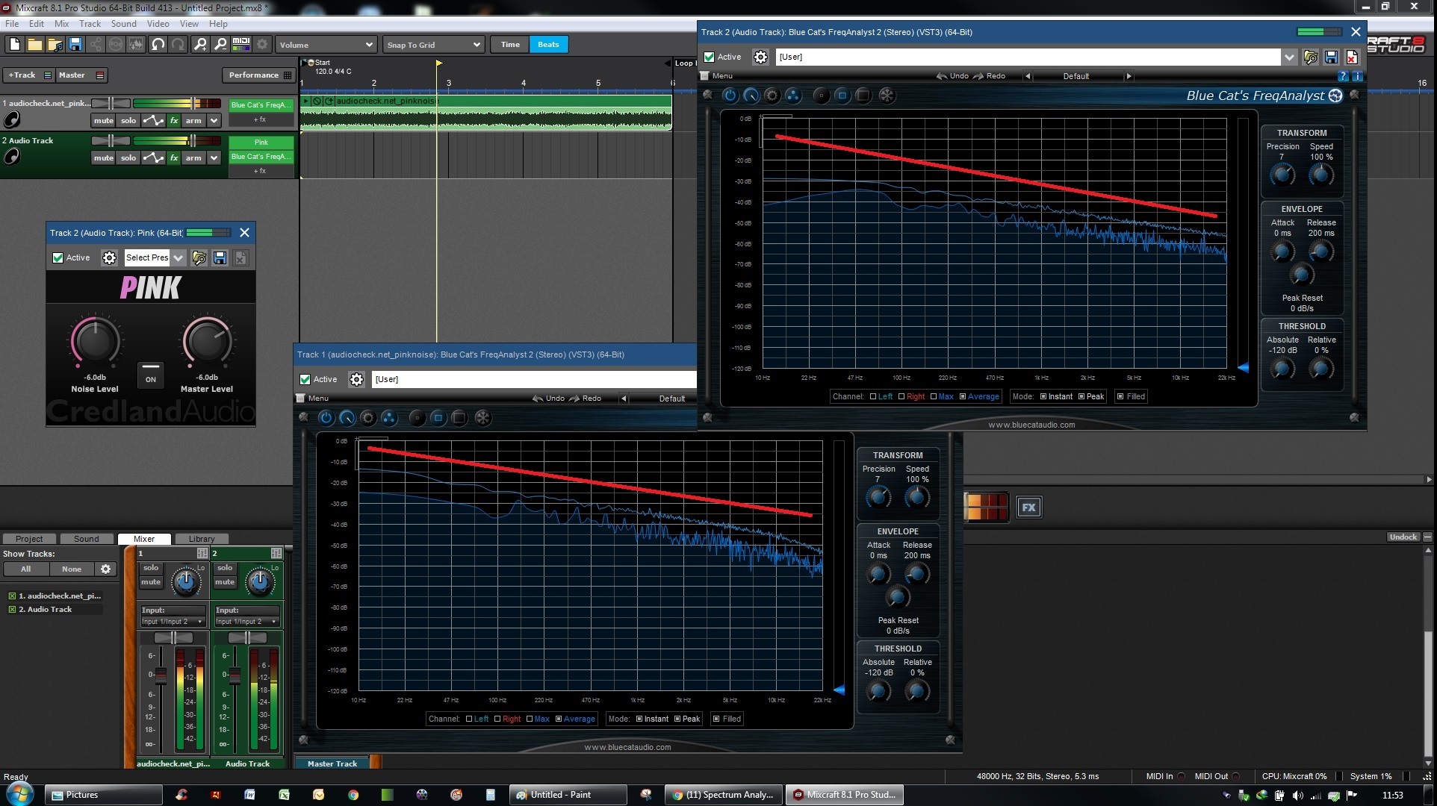Image resolution: width=1437 pixels, height=806 pixels.
Task: Click the yellow playhead marker on timeline
Action: [x=438, y=63]
